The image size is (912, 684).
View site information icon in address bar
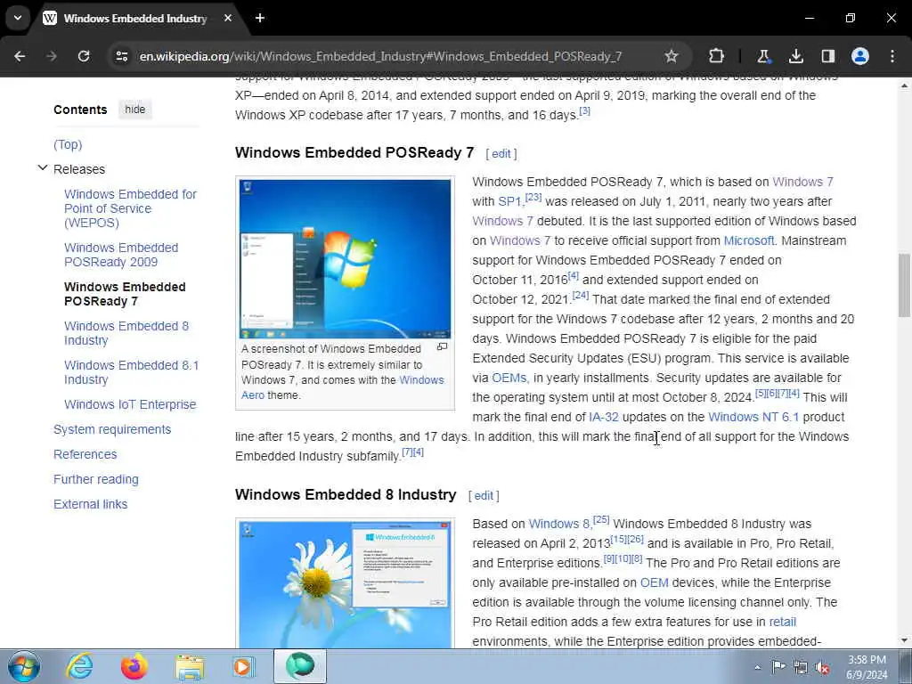(x=121, y=56)
